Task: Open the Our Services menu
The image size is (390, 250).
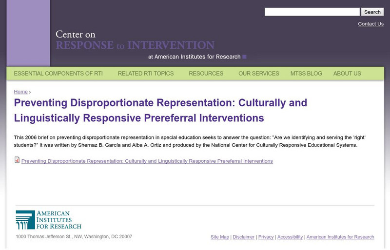Action: pyautogui.click(x=259, y=74)
